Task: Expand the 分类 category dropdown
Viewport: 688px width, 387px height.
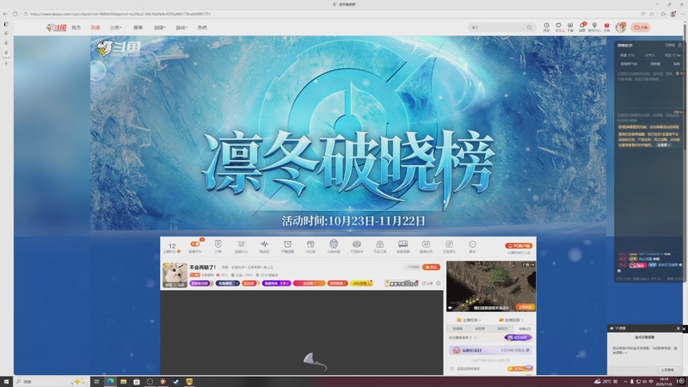Action: [115, 28]
